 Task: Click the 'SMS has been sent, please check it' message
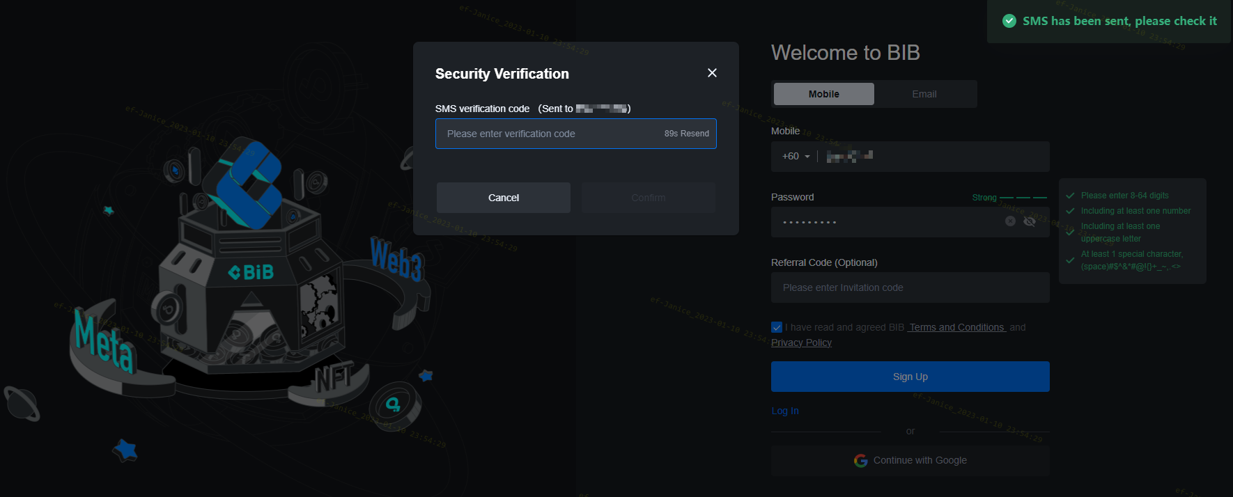pyautogui.click(x=1120, y=21)
